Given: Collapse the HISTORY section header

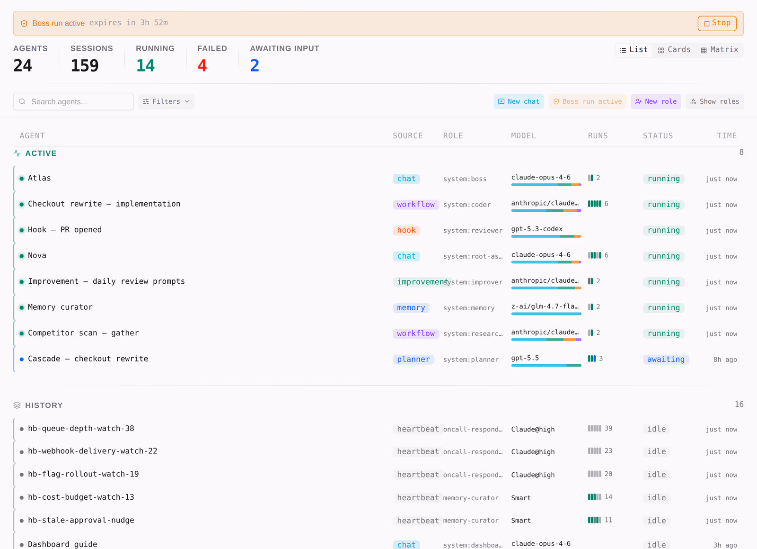Looking at the screenshot, I should (x=378, y=405).
